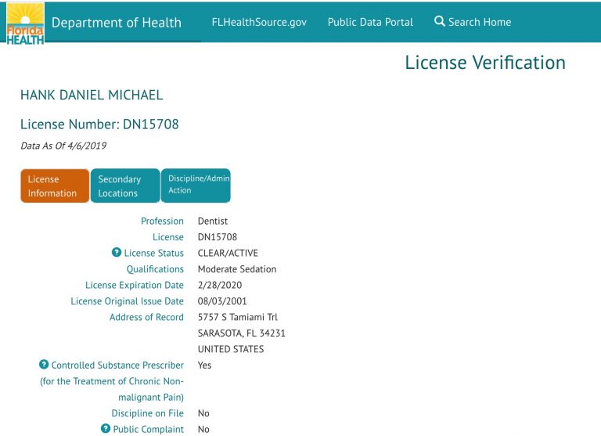Click the Search Home link text

[x=479, y=22]
